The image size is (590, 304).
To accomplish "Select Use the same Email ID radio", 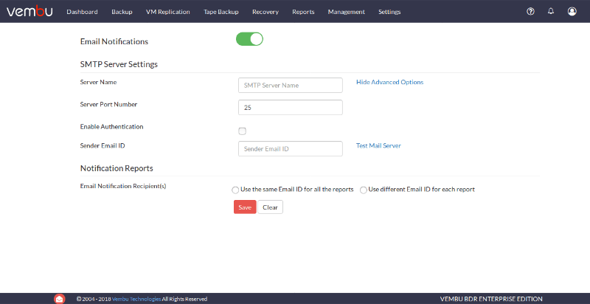I will tap(235, 190).
